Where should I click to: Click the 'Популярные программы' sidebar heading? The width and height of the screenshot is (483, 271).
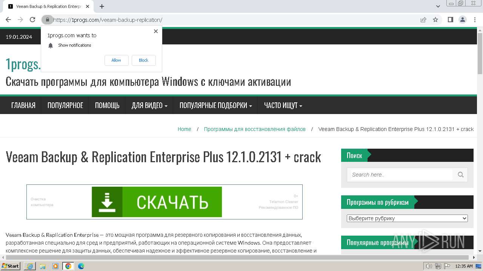point(378,243)
